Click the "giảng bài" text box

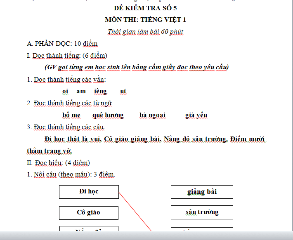(202, 192)
